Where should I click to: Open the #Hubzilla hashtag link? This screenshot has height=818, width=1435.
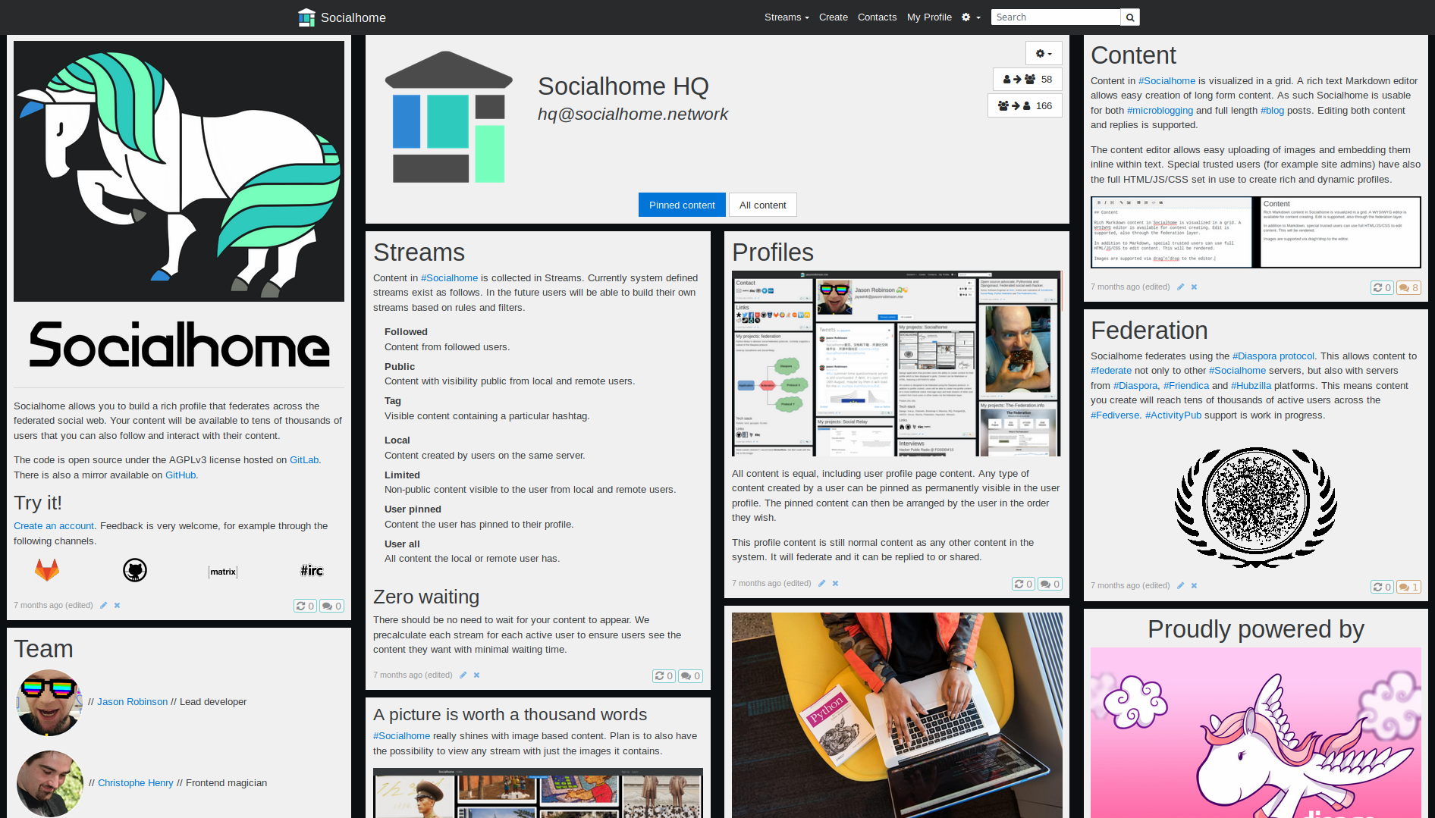(x=1251, y=386)
